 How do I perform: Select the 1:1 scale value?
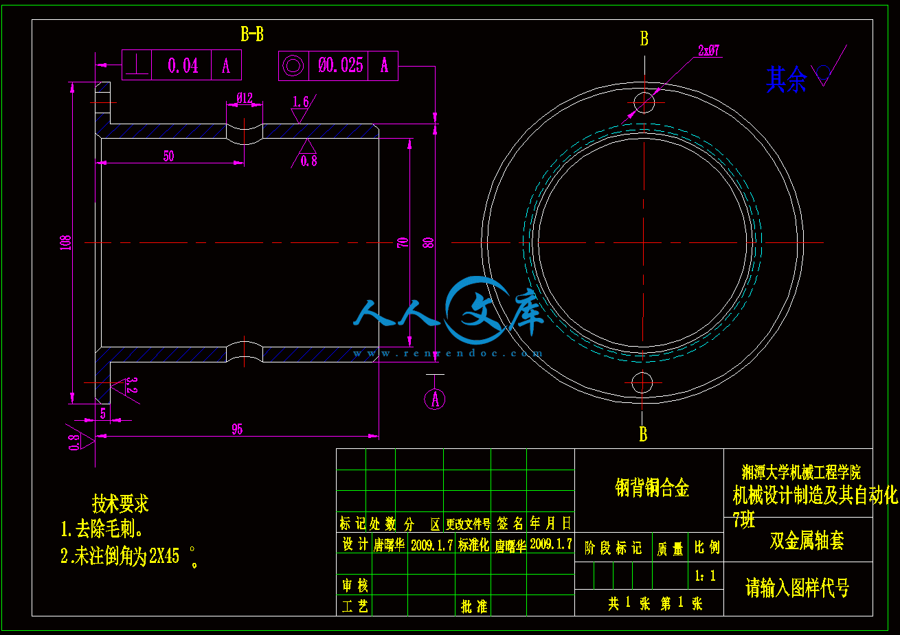point(705,575)
